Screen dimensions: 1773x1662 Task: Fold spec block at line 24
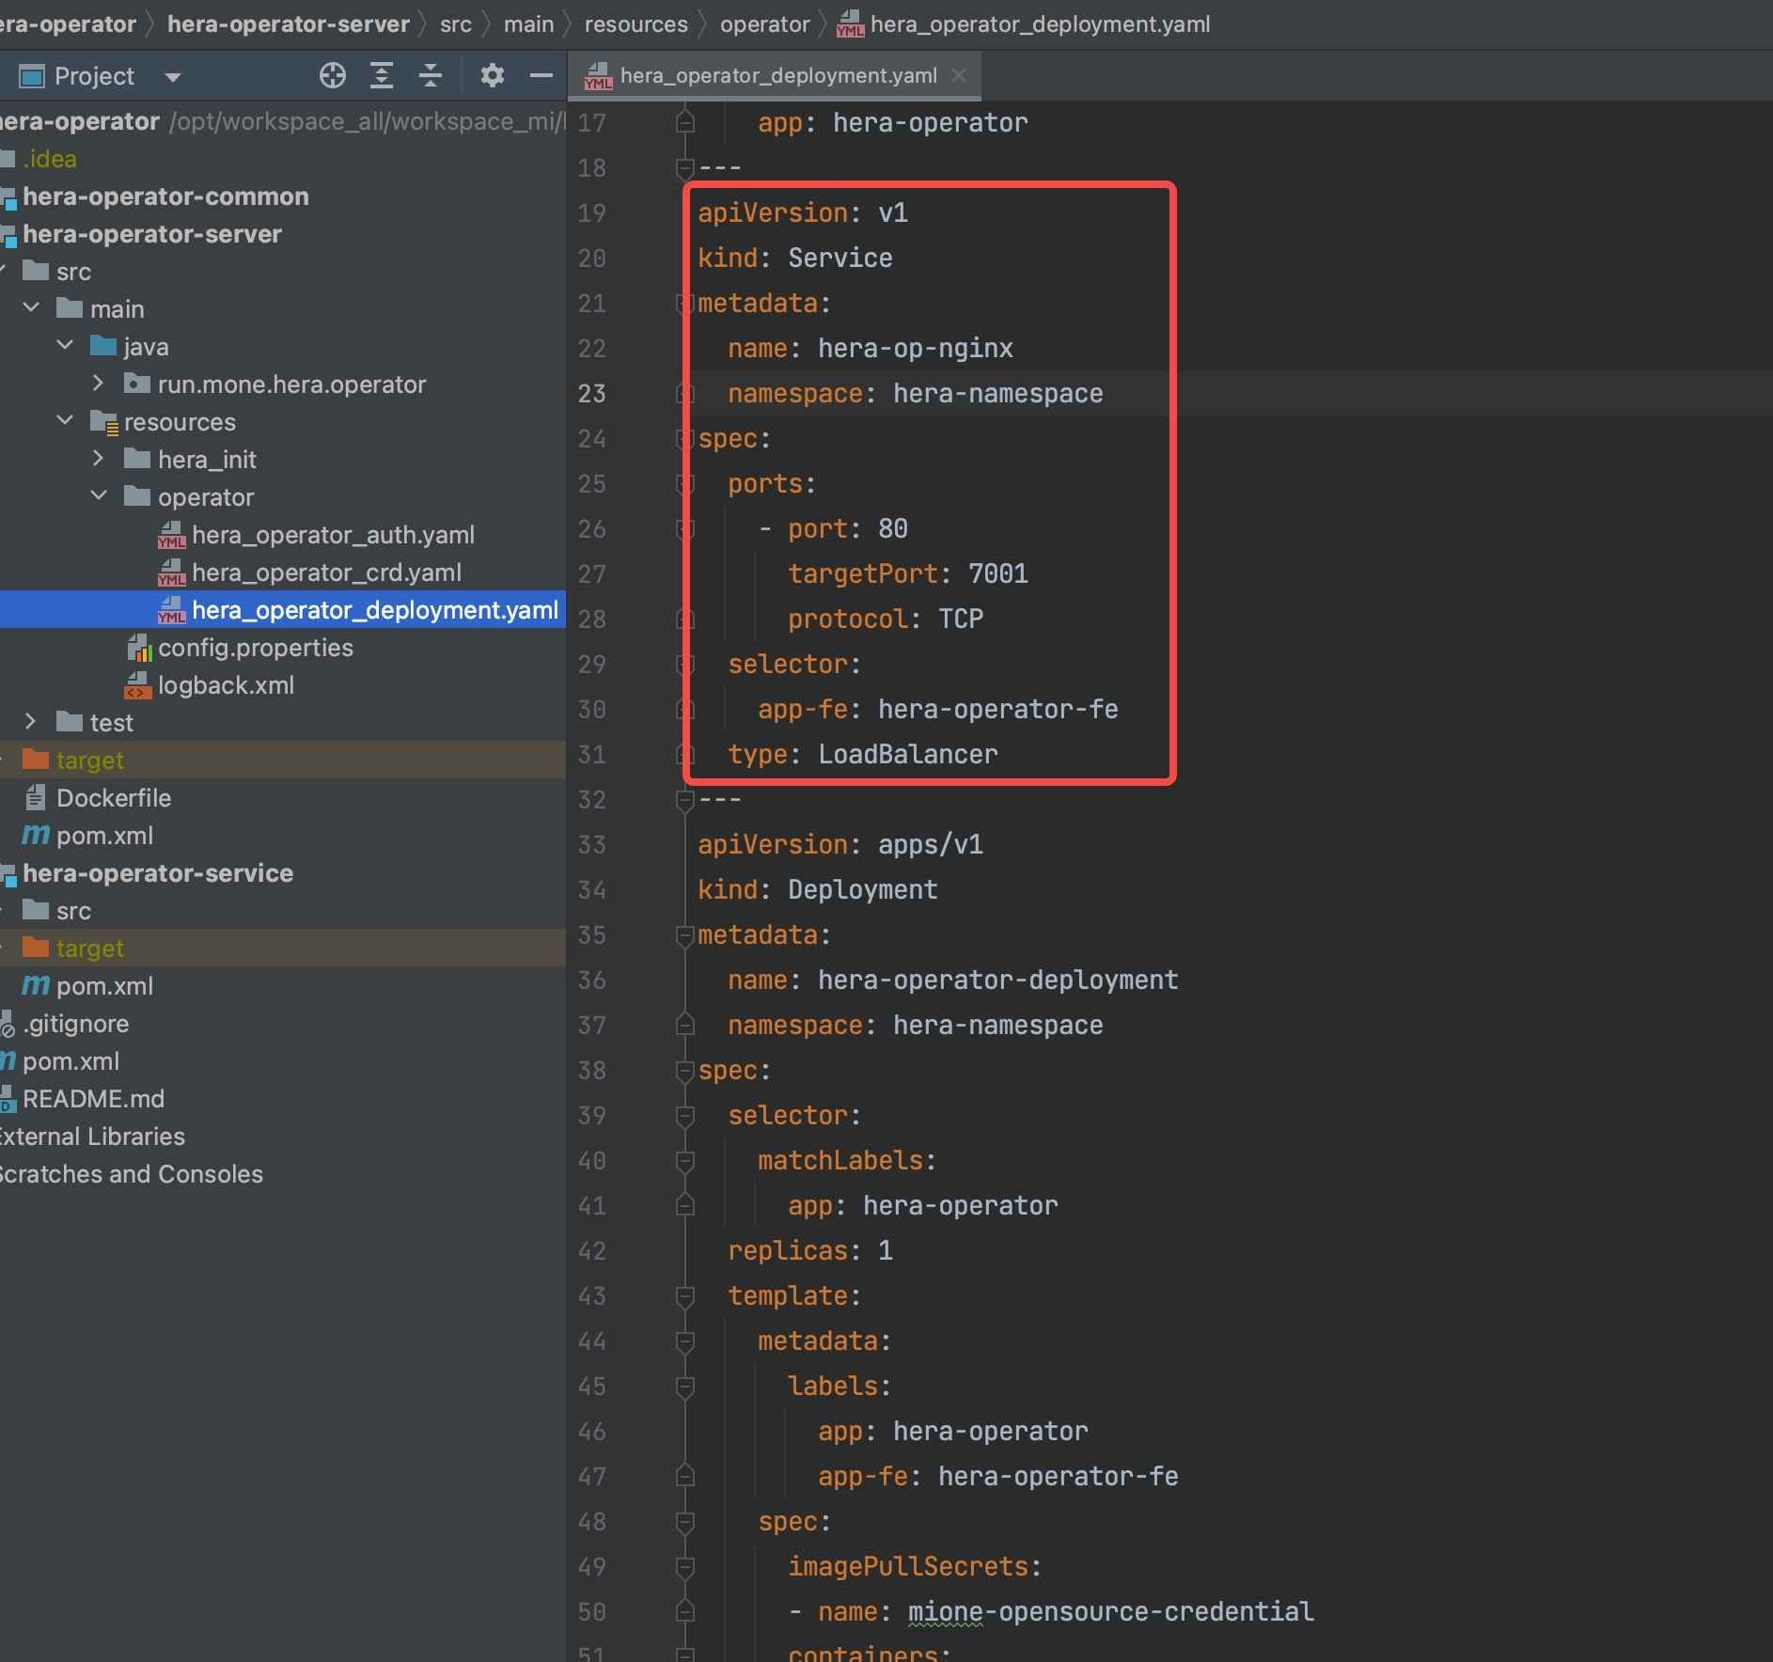coord(684,438)
